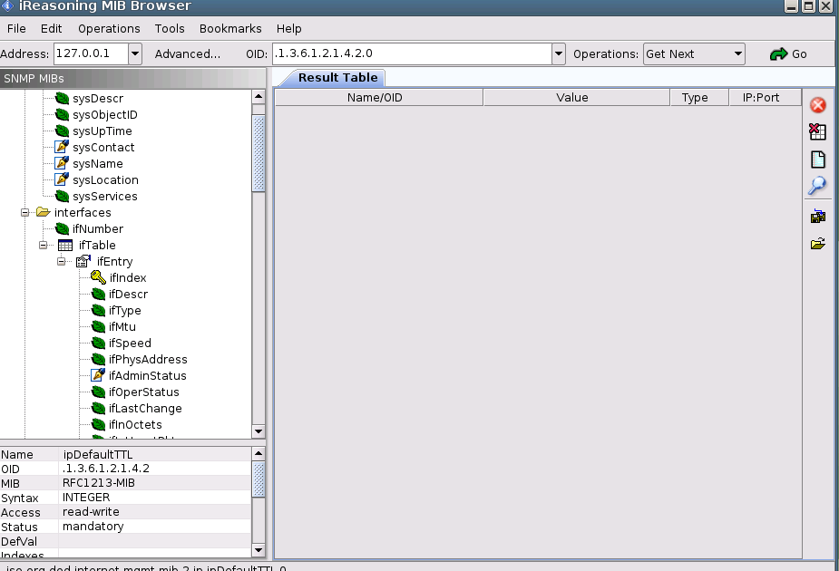
Task: Switch to the Result Table tab
Action: pos(337,77)
